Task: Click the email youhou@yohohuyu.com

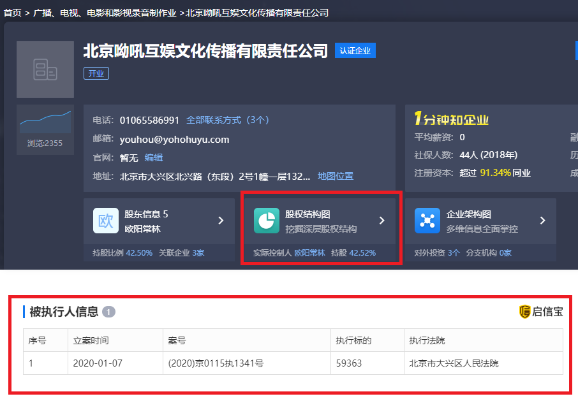Action: [x=174, y=140]
